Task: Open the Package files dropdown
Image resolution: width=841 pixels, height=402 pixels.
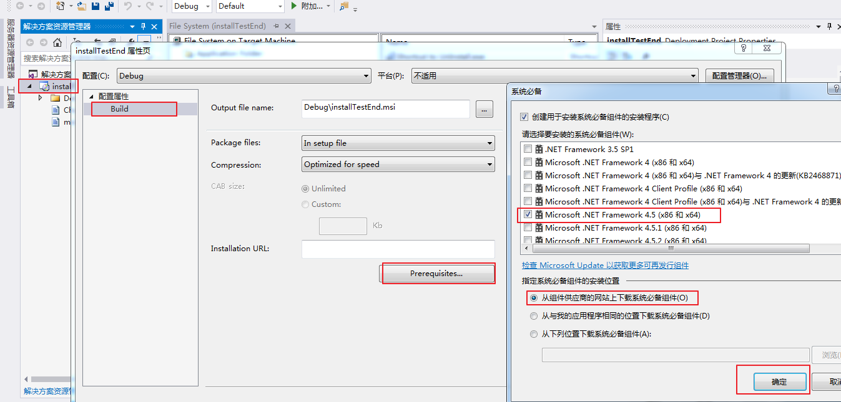Action: (x=398, y=143)
